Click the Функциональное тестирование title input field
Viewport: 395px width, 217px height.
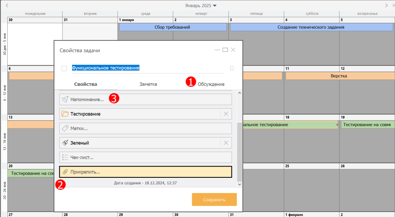(x=147, y=68)
